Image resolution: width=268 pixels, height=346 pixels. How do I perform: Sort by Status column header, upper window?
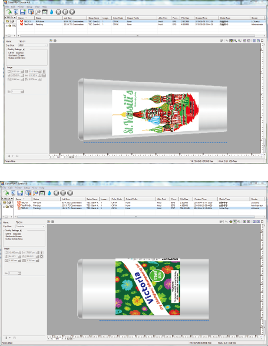point(48,18)
